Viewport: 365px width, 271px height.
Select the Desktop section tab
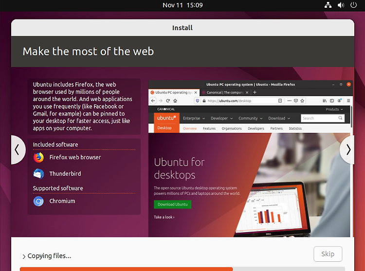pos(164,128)
